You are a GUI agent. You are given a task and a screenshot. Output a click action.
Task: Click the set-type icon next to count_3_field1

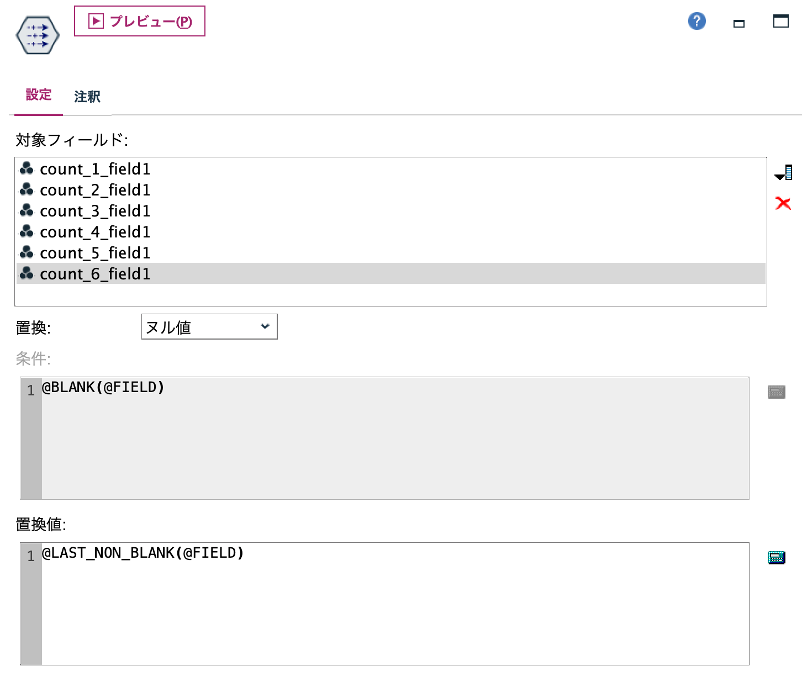point(27,210)
